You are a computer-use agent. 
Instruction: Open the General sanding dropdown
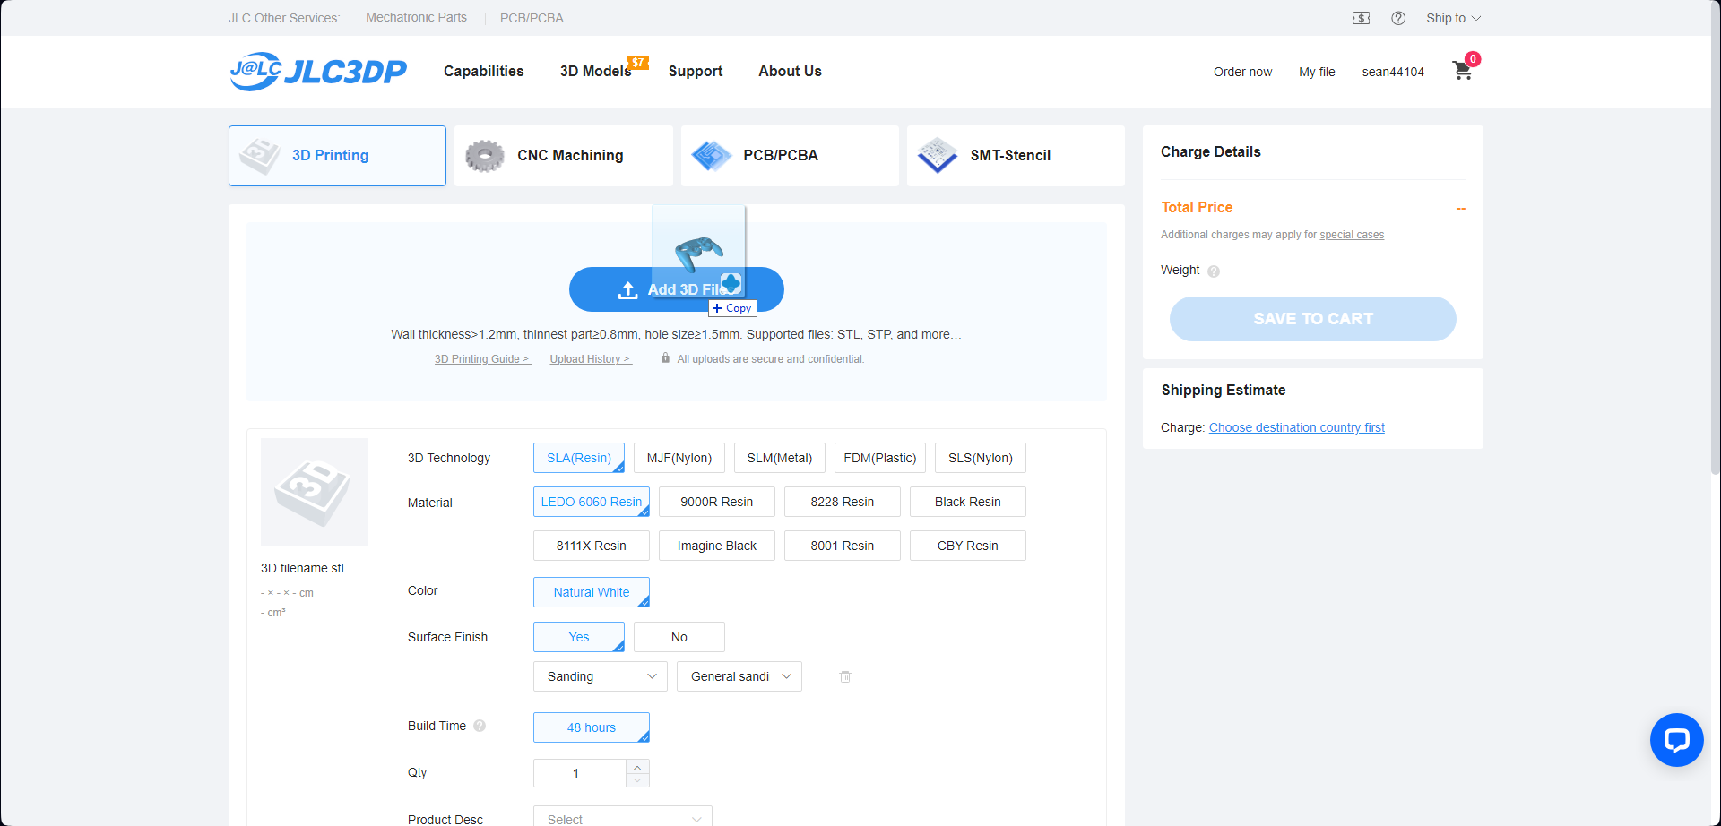click(739, 676)
